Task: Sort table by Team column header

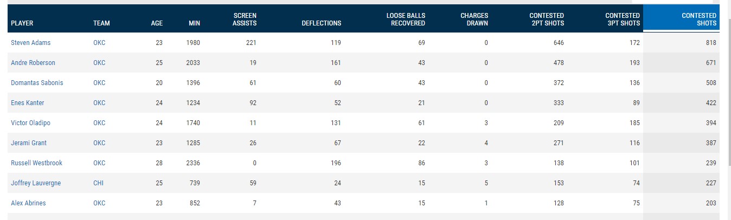Action: (101, 23)
